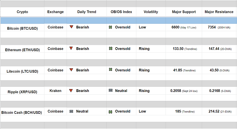Select the OB/OS Index column header
Viewport: 237px width, 129px height.
click(121, 12)
